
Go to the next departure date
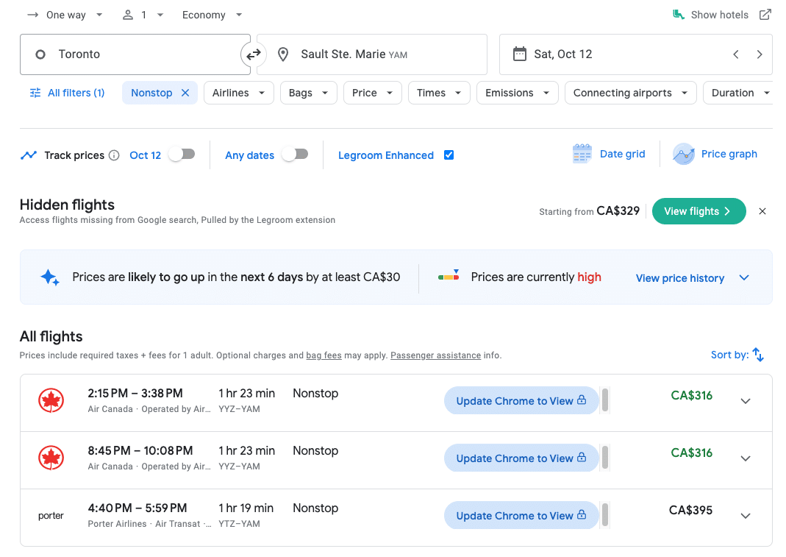pos(759,54)
